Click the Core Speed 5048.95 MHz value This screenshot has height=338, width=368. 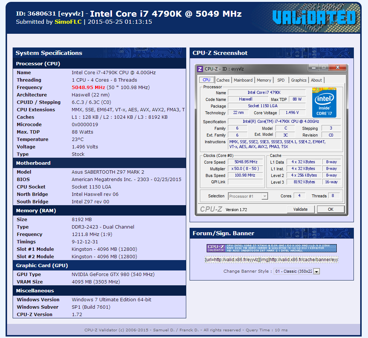click(246, 162)
